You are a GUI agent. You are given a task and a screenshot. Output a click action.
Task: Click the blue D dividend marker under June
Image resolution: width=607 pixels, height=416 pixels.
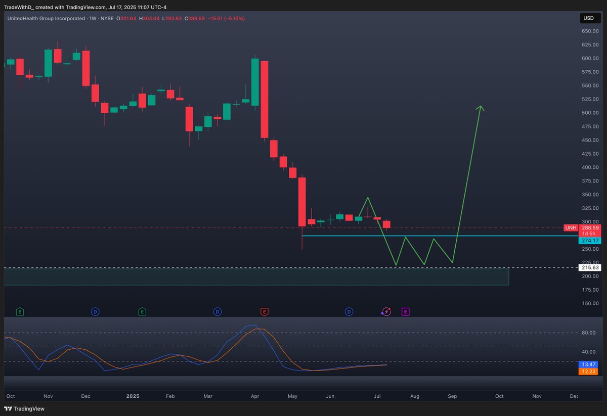point(349,312)
